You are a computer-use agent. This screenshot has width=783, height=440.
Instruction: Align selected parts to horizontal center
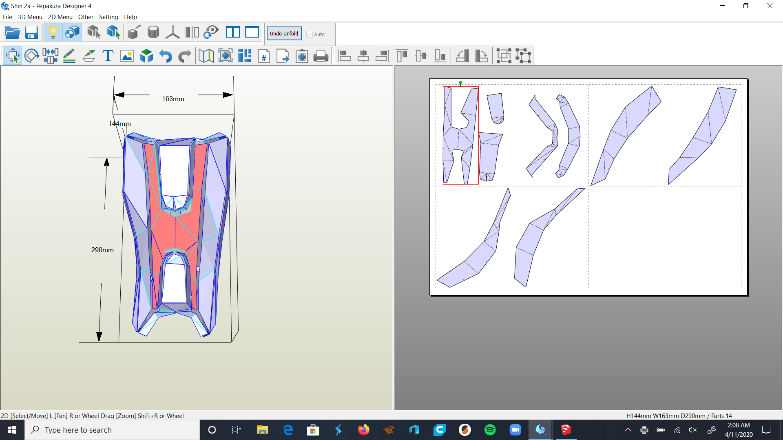[x=363, y=56]
